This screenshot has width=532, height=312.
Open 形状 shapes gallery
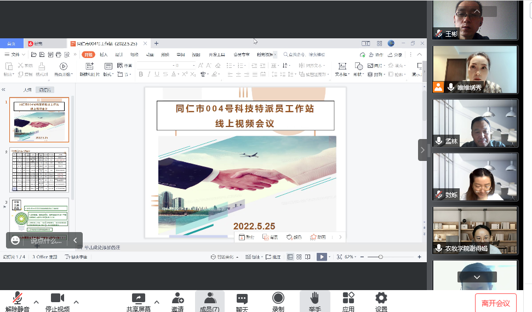tap(358, 70)
